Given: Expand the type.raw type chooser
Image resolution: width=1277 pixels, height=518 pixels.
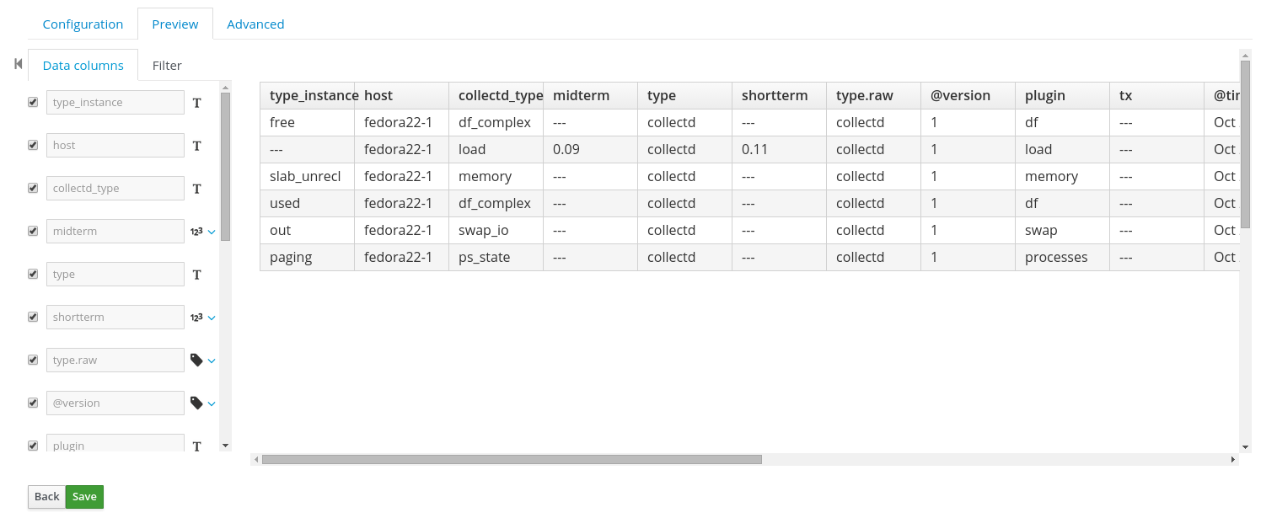Looking at the screenshot, I should tap(212, 360).
